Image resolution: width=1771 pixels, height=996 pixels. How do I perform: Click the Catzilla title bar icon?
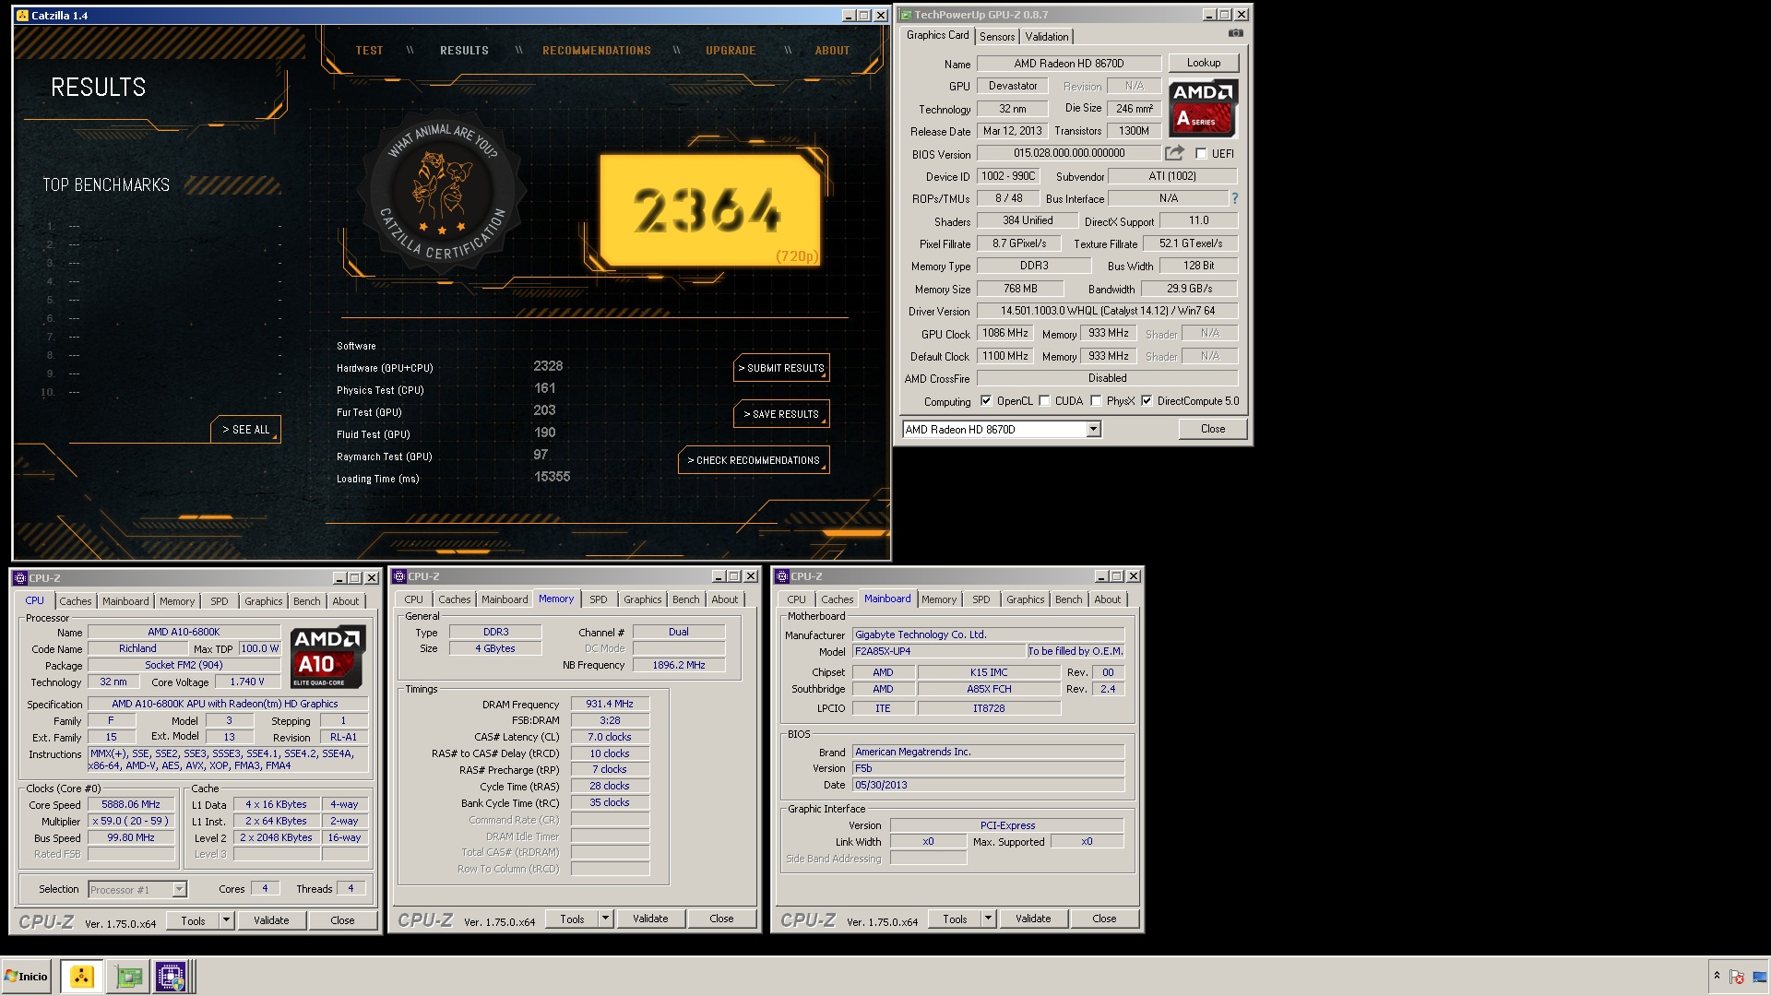pos(22,16)
